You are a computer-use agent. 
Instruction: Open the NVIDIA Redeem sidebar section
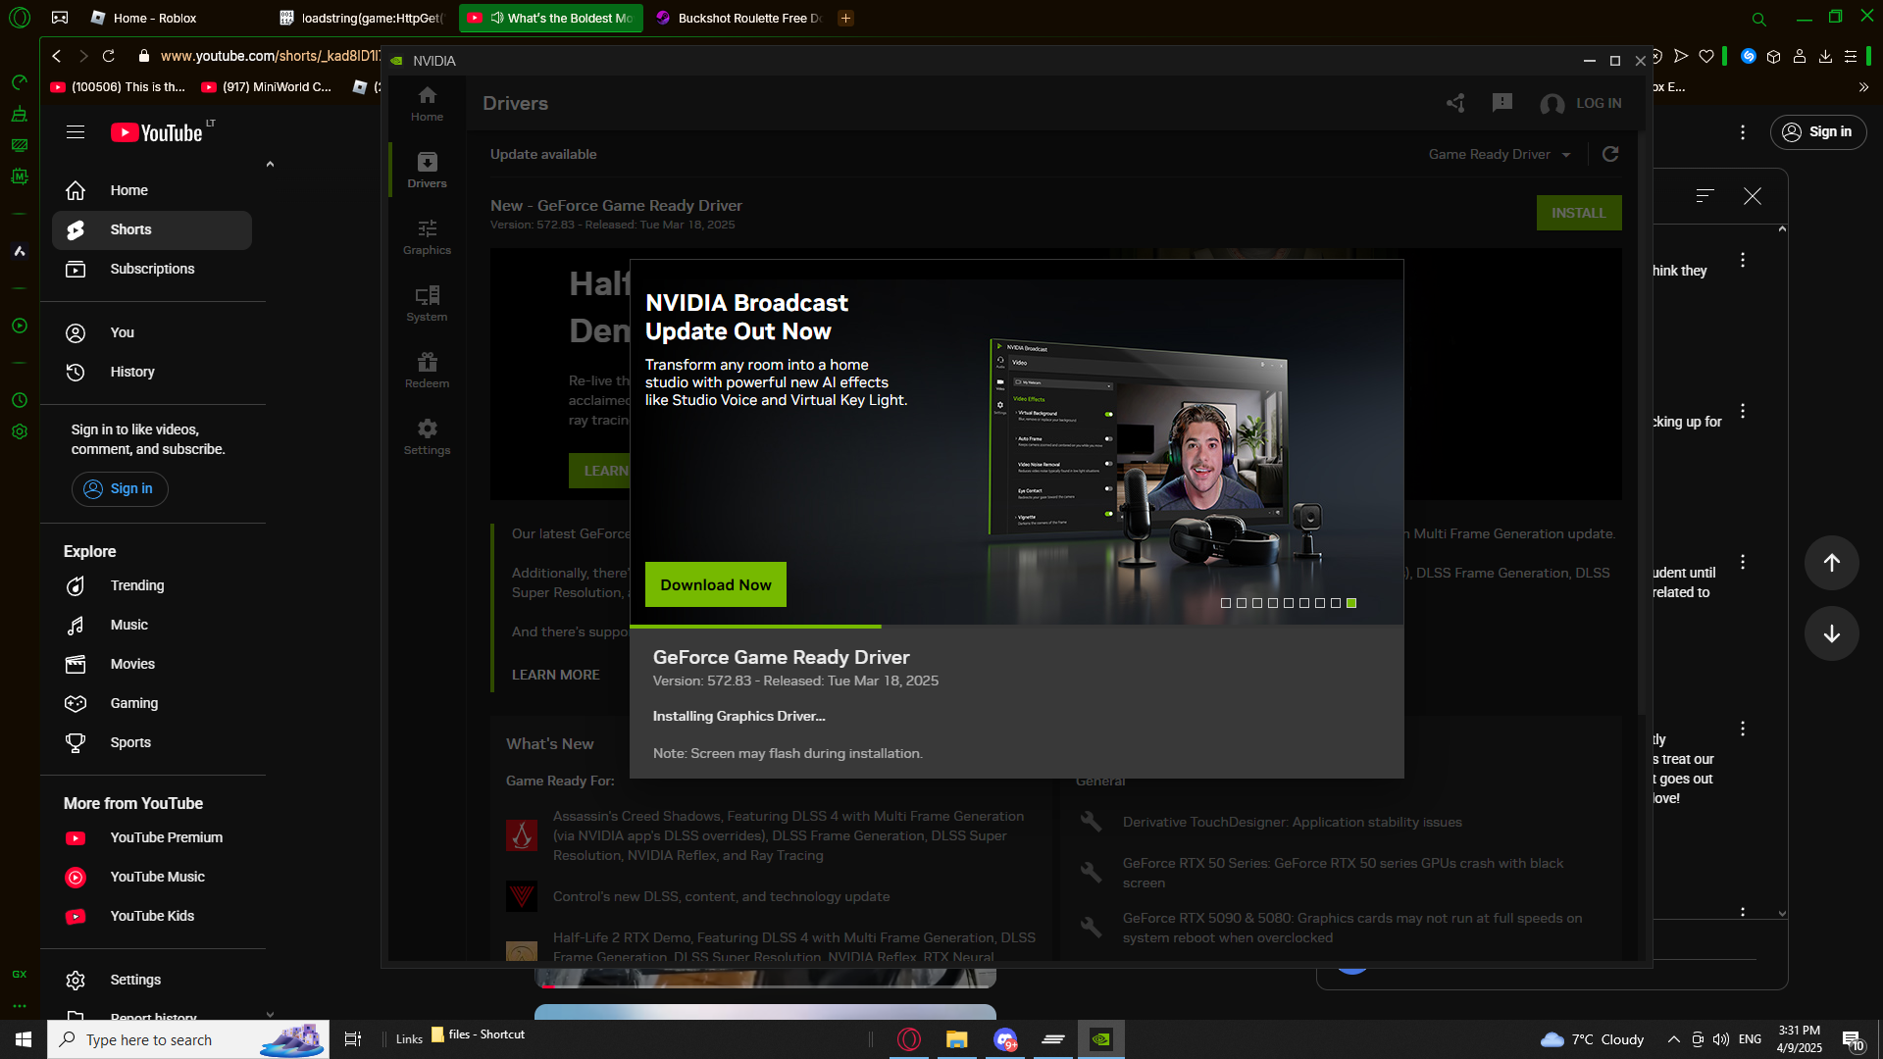[427, 371]
